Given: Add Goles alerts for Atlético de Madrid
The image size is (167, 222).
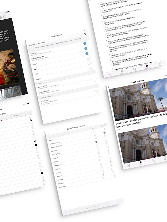Looking at the screenshot, I should (x=95, y=138).
